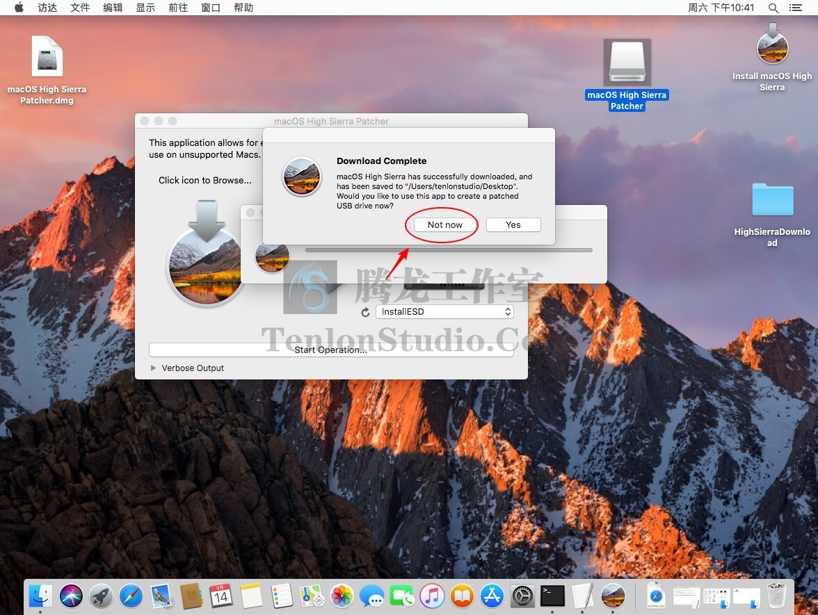Open Notification Center from menu bar
This screenshot has width=818, height=615.
point(795,8)
